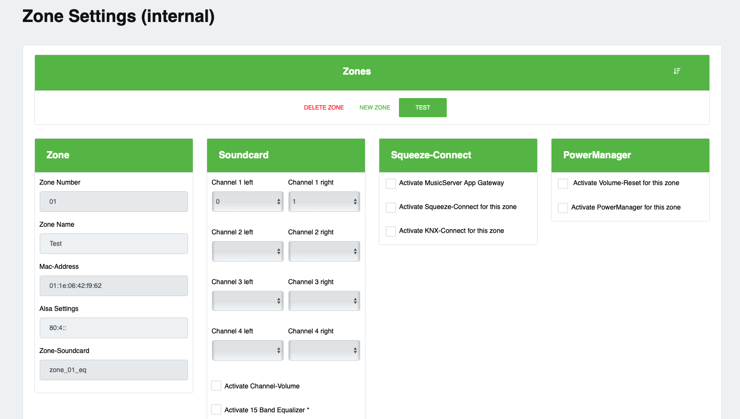Enable the 15 Band Equalizer checkbox
740x419 pixels.
216,410
